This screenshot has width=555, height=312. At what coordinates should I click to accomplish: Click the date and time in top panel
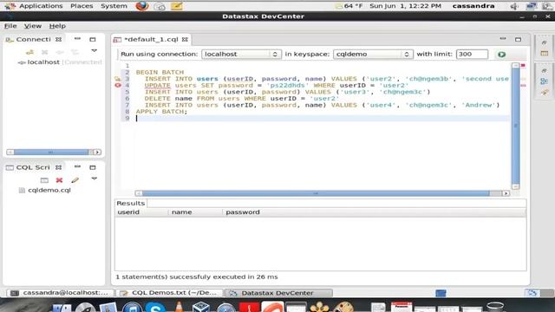click(405, 6)
